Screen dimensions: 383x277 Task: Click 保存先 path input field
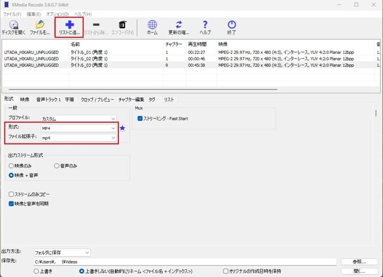(x=185, y=261)
